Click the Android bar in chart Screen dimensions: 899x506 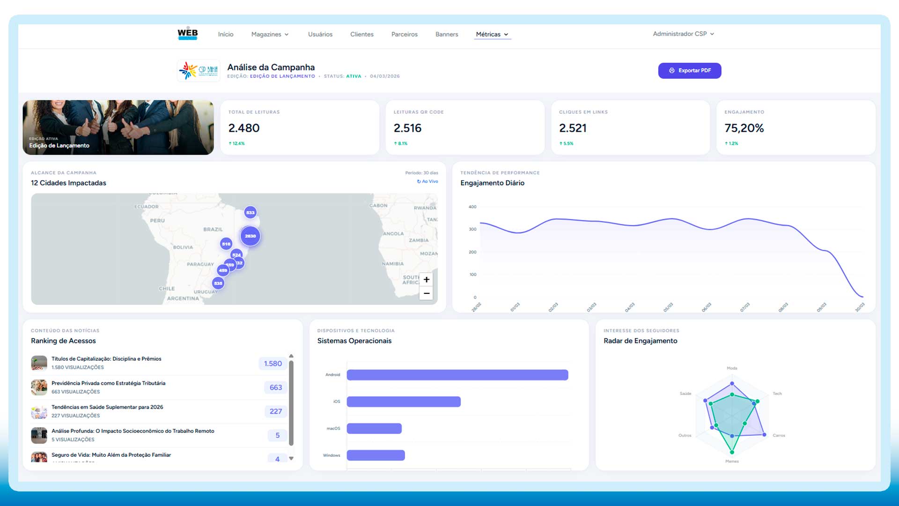click(457, 375)
